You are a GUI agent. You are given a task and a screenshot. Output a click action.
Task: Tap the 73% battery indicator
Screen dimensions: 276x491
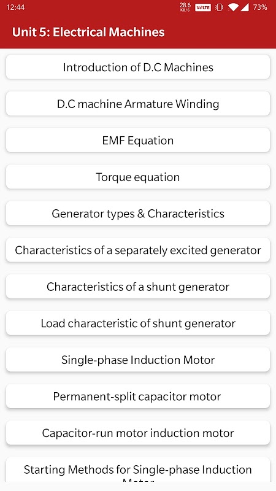point(260,7)
